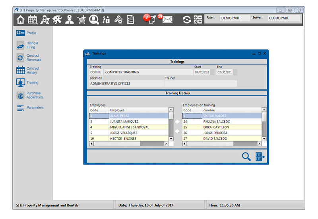Open the Home icon in top toolbar
318x219 pixels.
point(21,19)
